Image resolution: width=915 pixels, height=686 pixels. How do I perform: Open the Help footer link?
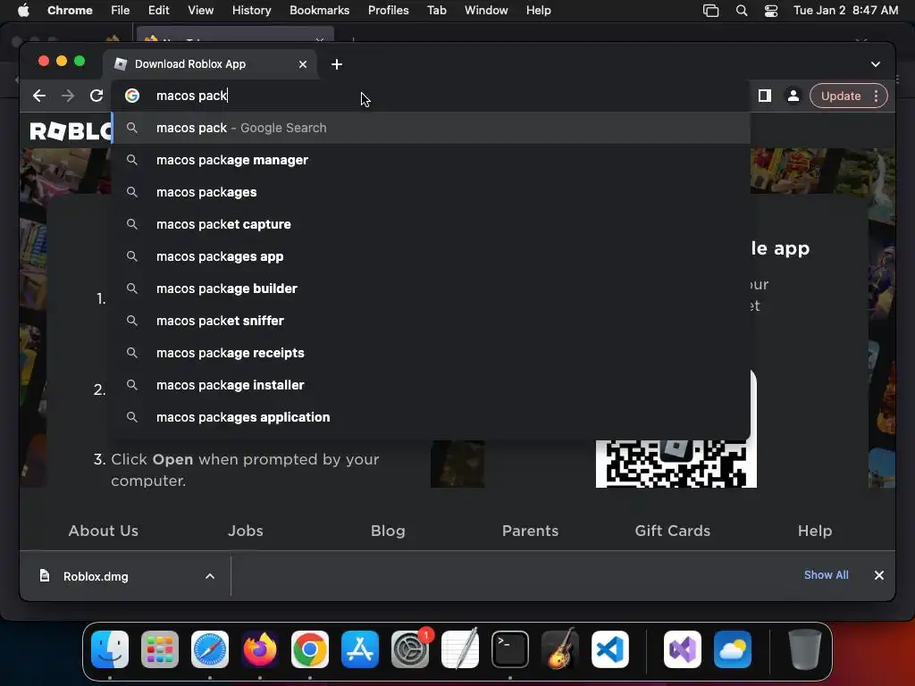pos(815,531)
